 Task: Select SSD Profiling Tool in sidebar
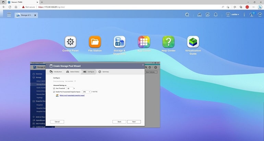[39, 124]
